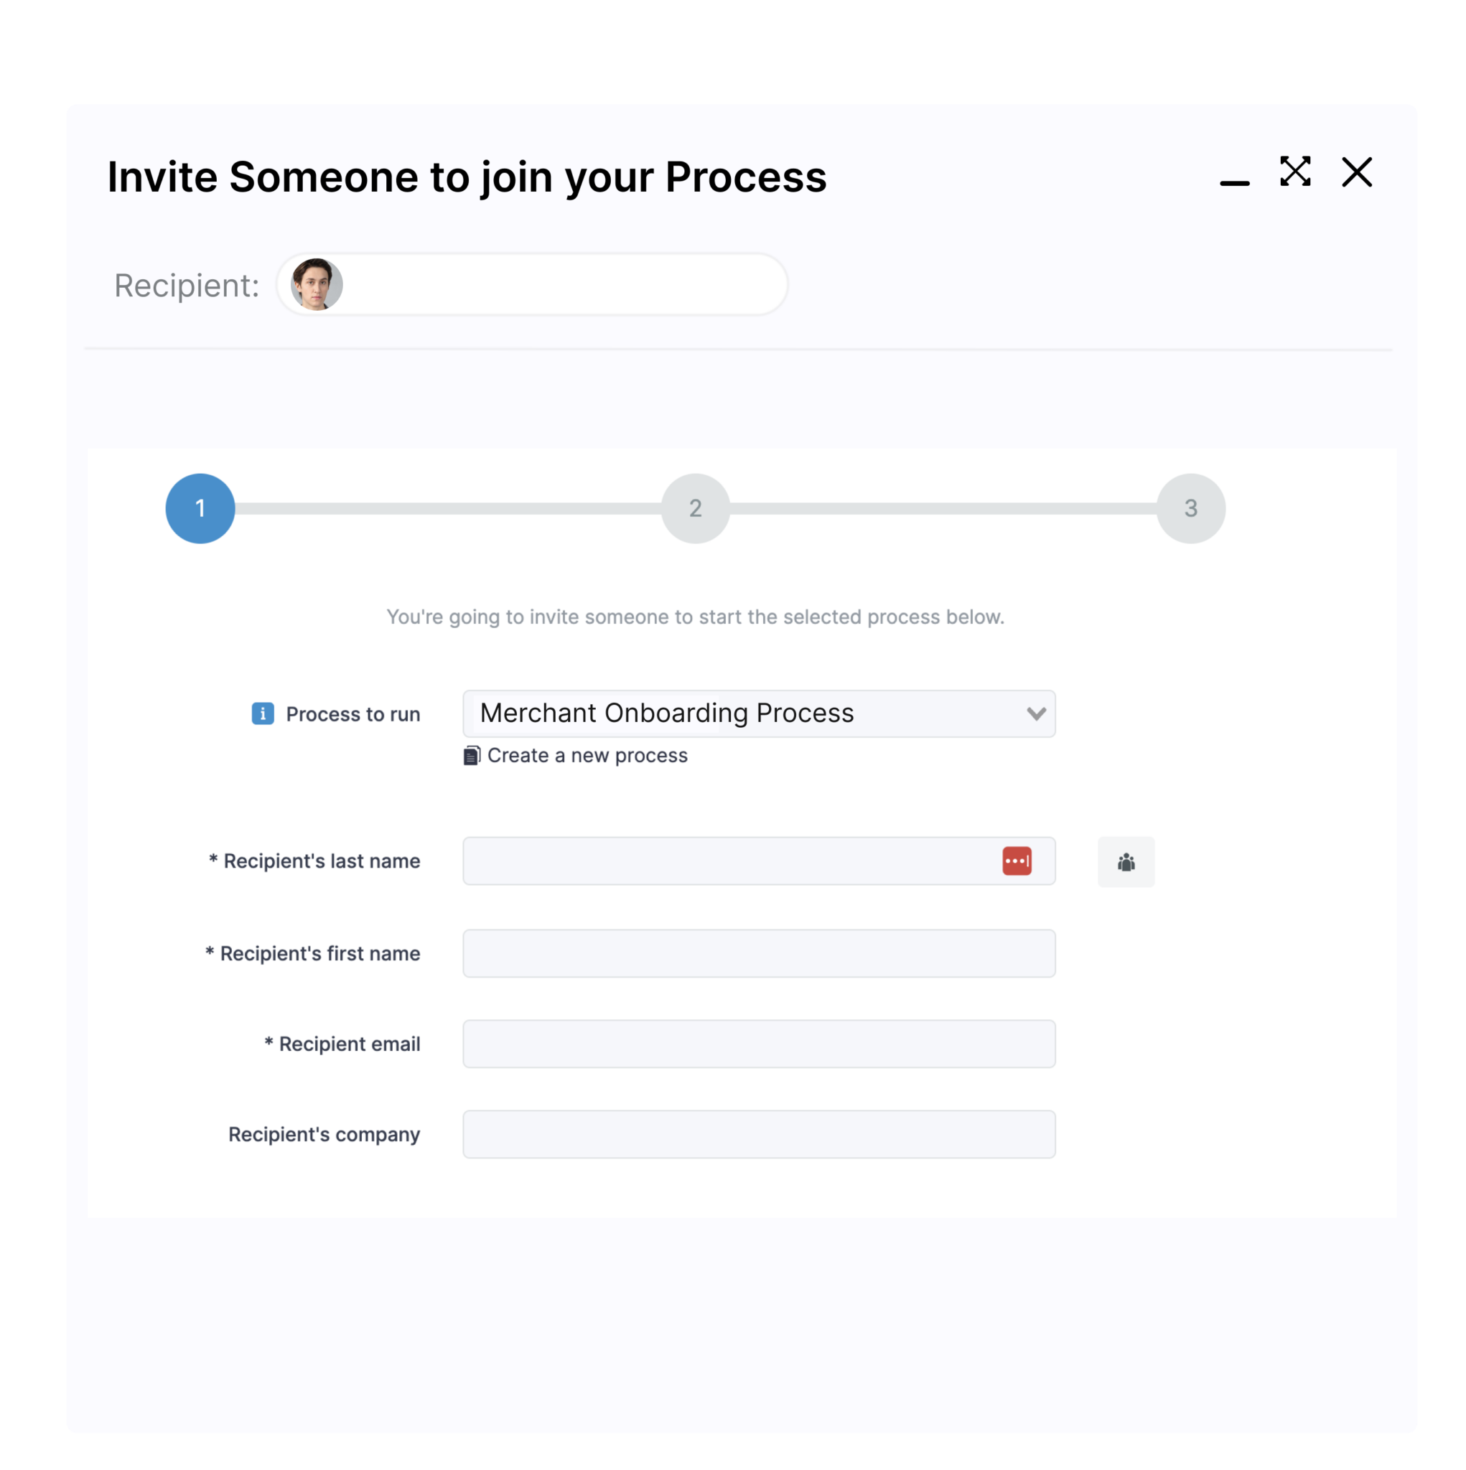
Task: Click the Recipient's company input
Action: (758, 1133)
